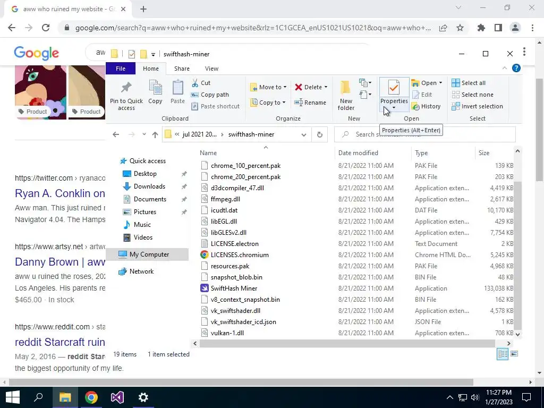544x408 pixels.
Task: Select the LICENSES.chromium file
Action: click(x=240, y=255)
